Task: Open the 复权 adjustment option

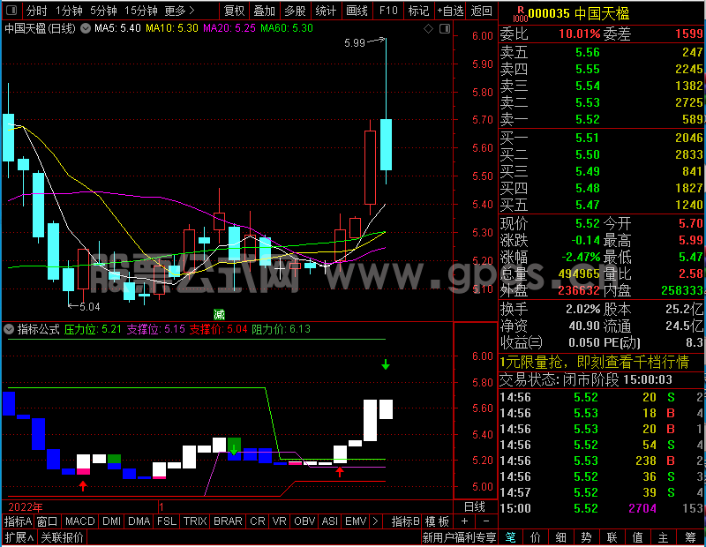Action: 234,11
